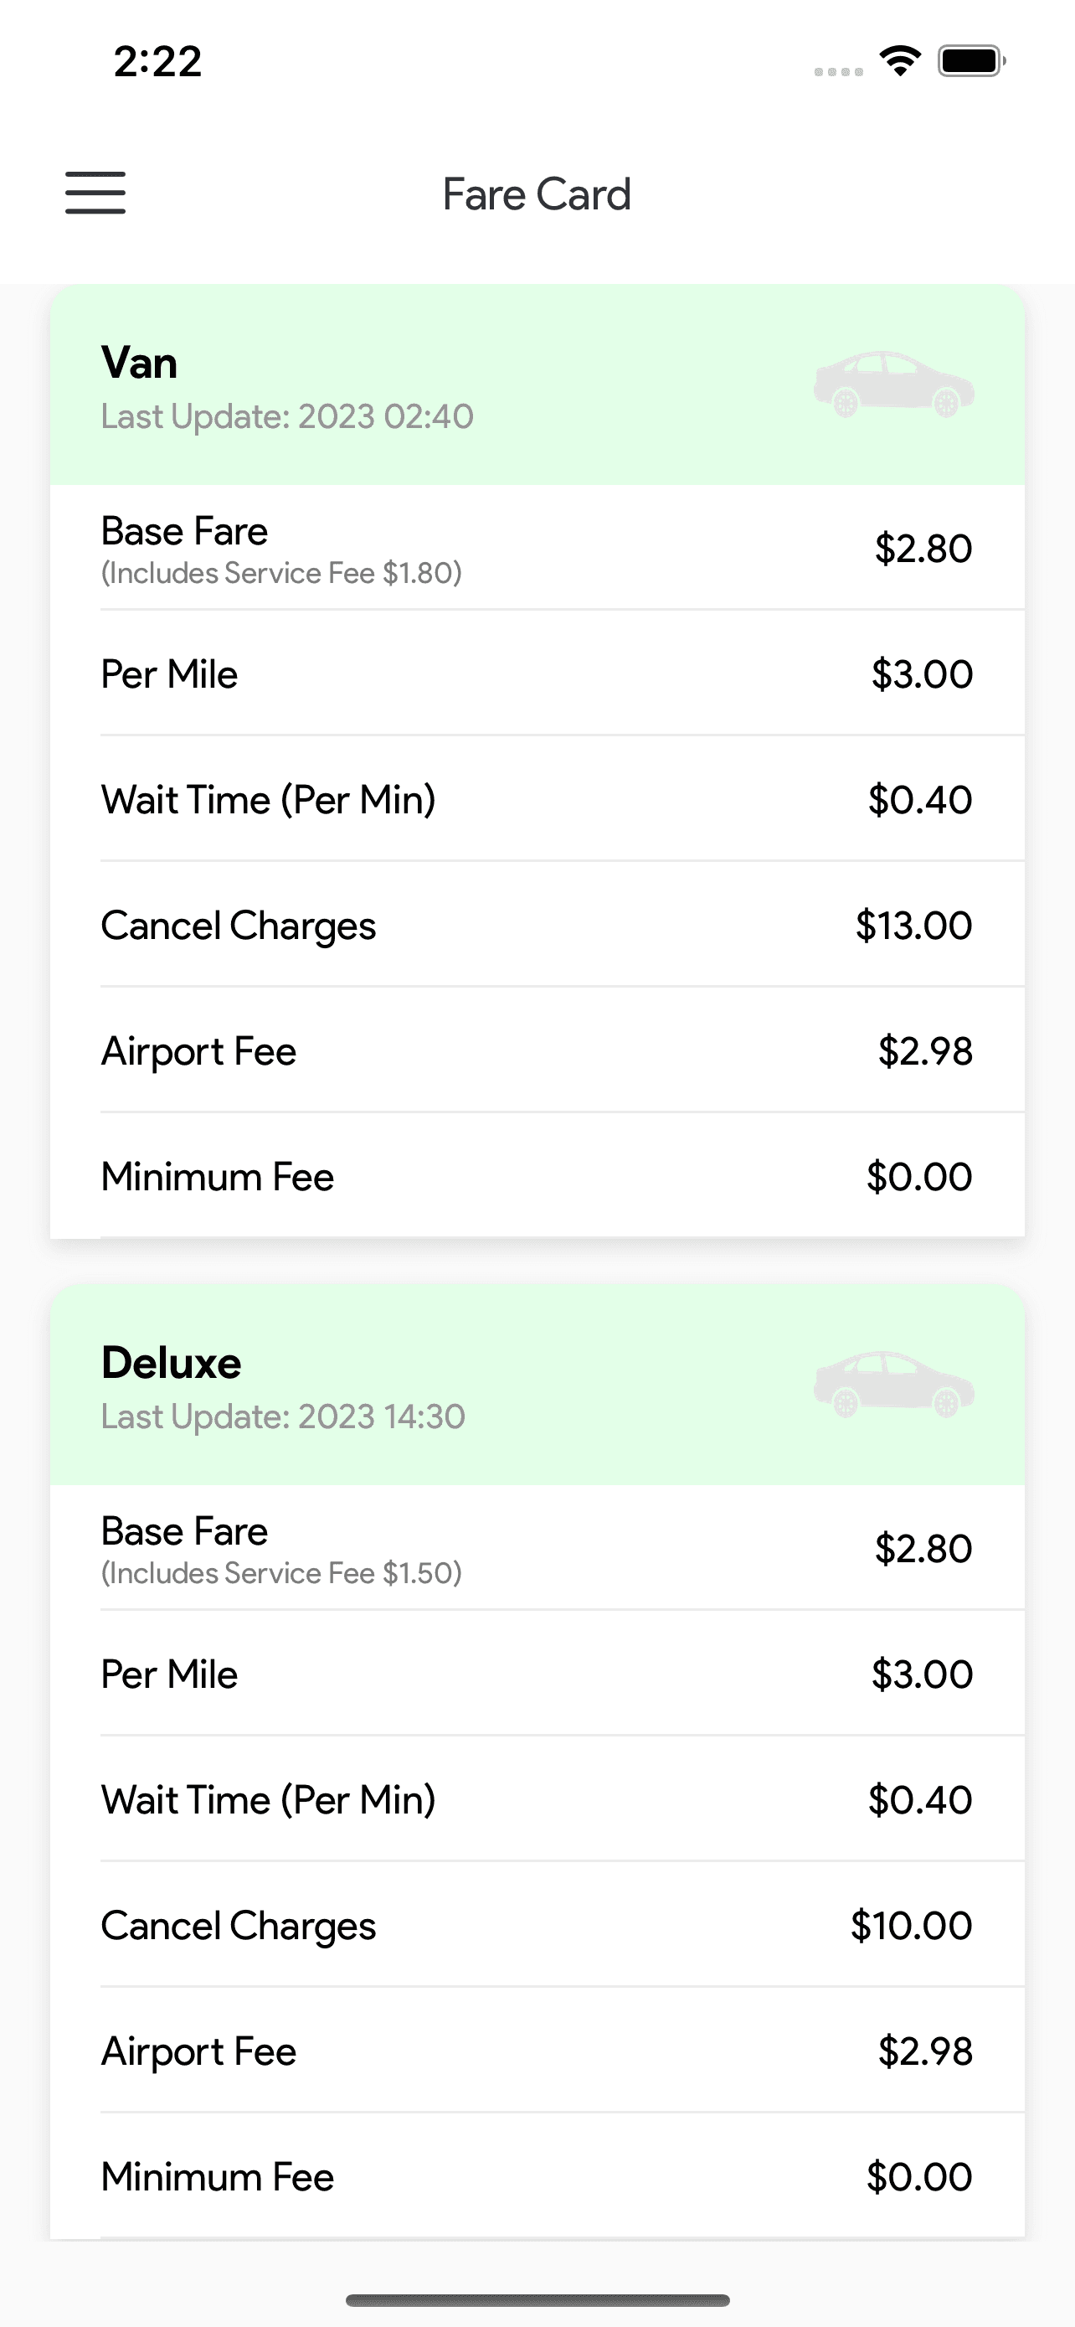
Task: Tap the battery status icon
Action: 971,61
